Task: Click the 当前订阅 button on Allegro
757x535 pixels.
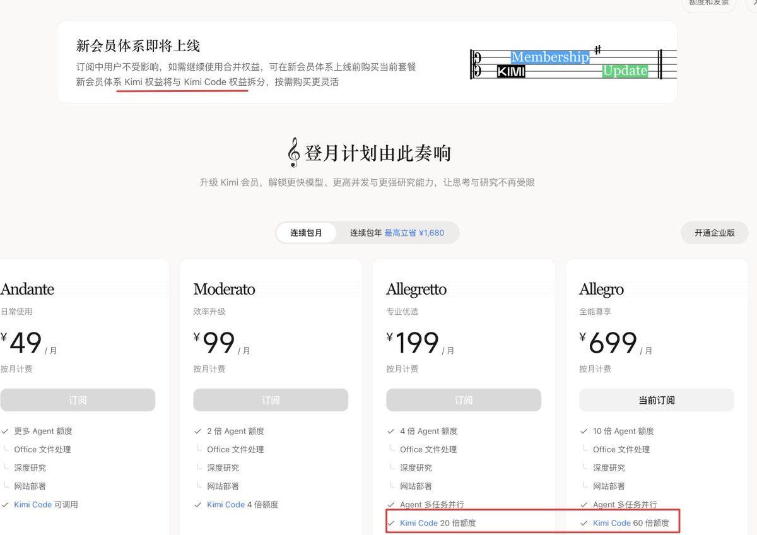Action: point(657,400)
